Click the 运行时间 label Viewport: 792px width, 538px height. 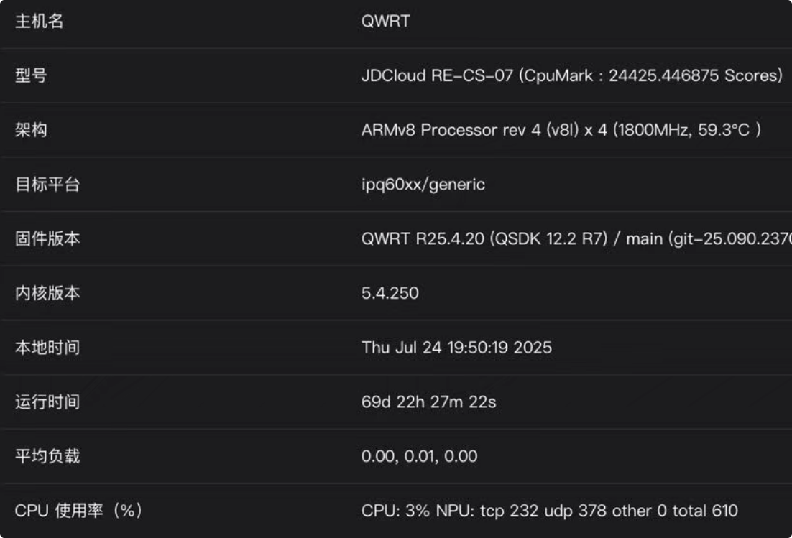tap(47, 402)
